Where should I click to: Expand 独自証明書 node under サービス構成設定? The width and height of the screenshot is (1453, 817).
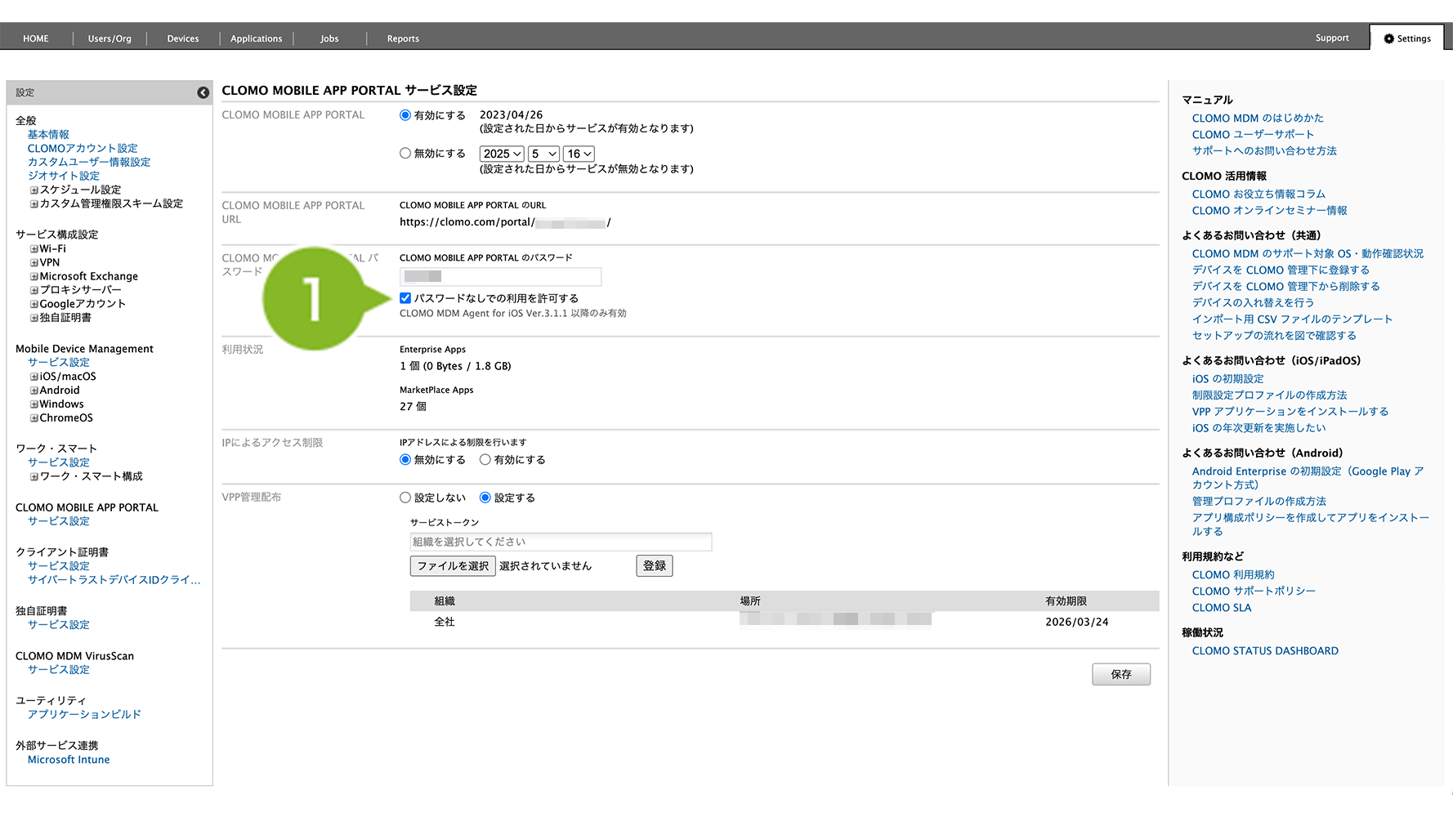click(x=34, y=318)
